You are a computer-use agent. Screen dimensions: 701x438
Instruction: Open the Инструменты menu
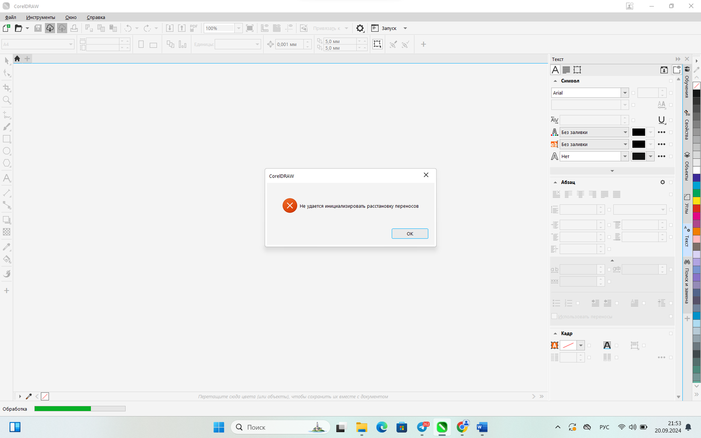pyautogui.click(x=41, y=17)
